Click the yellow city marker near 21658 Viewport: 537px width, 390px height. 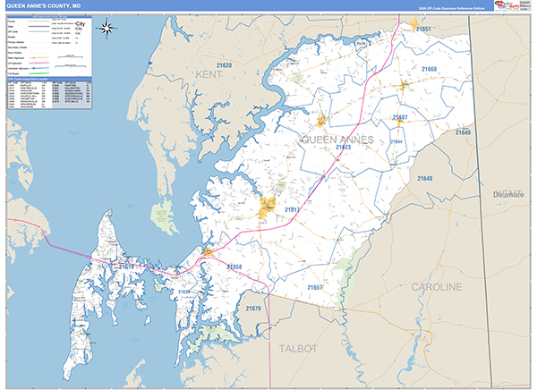point(208,253)
